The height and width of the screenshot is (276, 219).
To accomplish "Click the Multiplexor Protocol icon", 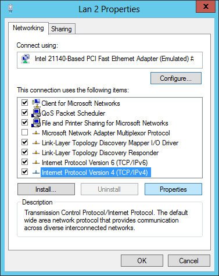I will [x=36, y=133].
